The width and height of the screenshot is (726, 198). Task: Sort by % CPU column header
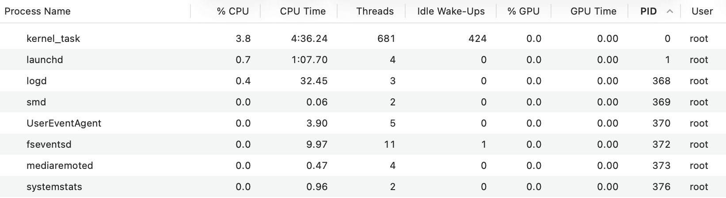(233, 11)
